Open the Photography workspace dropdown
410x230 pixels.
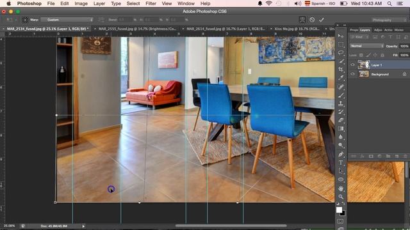(389, 20)
